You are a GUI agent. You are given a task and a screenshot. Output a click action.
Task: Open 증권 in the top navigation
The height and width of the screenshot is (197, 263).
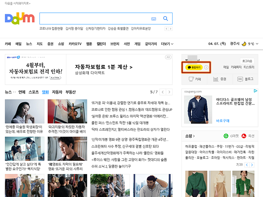(x=50, y=44)
